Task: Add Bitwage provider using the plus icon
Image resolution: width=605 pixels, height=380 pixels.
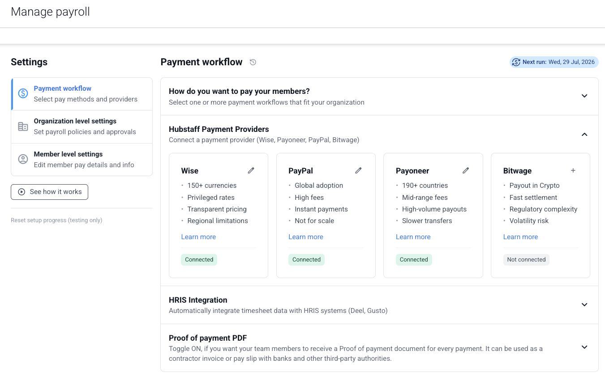Action: coord(573,170)
